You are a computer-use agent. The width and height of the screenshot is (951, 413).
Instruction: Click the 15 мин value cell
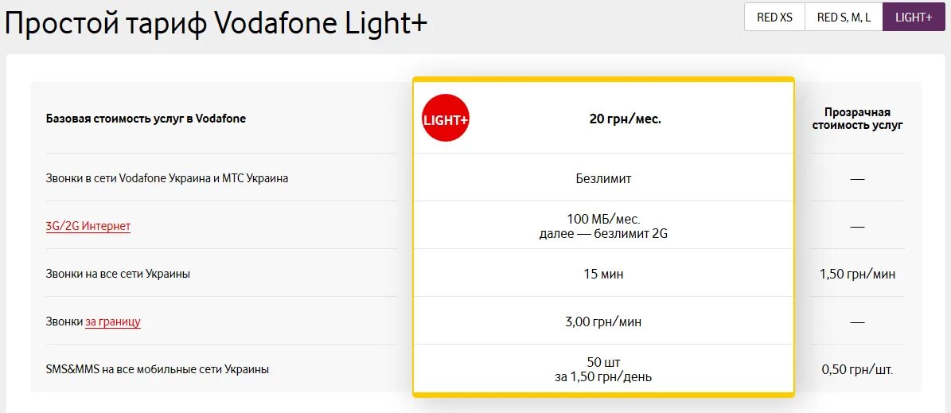(x=603, y=274)
